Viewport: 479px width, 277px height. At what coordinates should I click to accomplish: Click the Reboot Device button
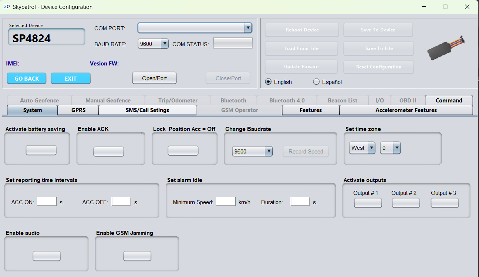(302, 30)
